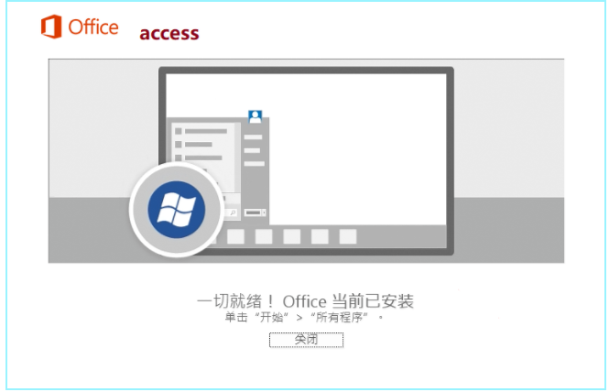
Task: Click the dark red "access" label
Action: point(169,33)
